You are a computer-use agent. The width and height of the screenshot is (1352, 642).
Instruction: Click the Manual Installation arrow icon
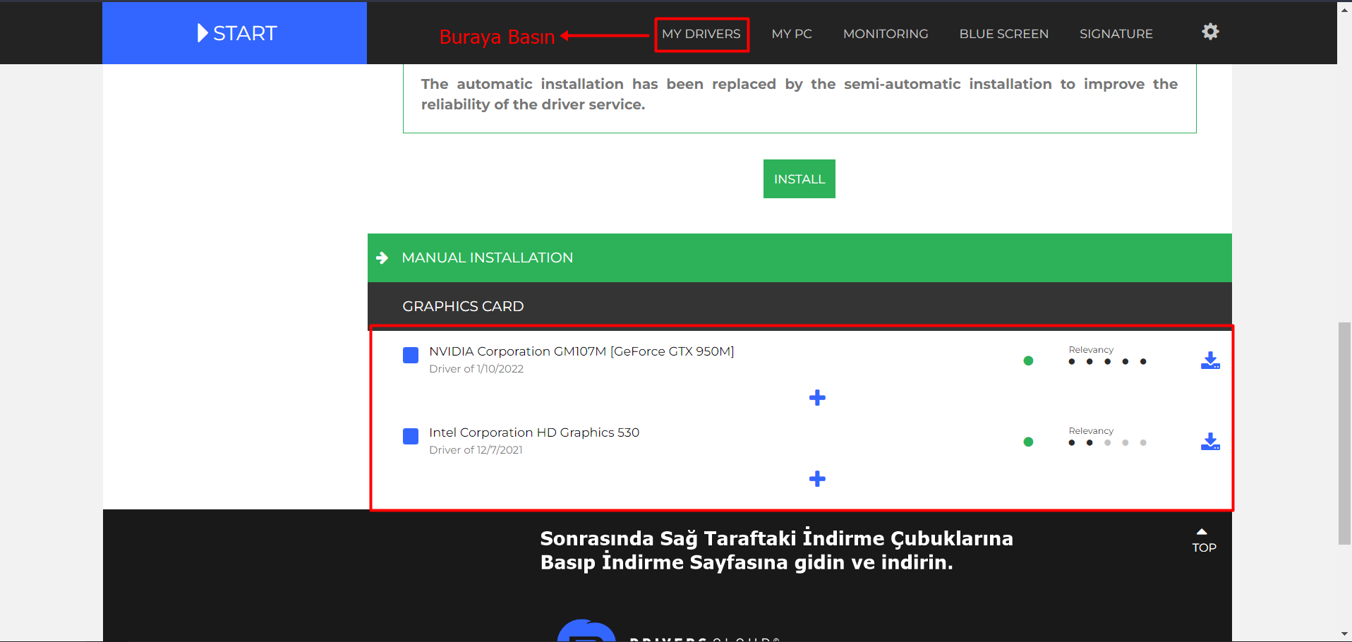click(x=382, y=258)
